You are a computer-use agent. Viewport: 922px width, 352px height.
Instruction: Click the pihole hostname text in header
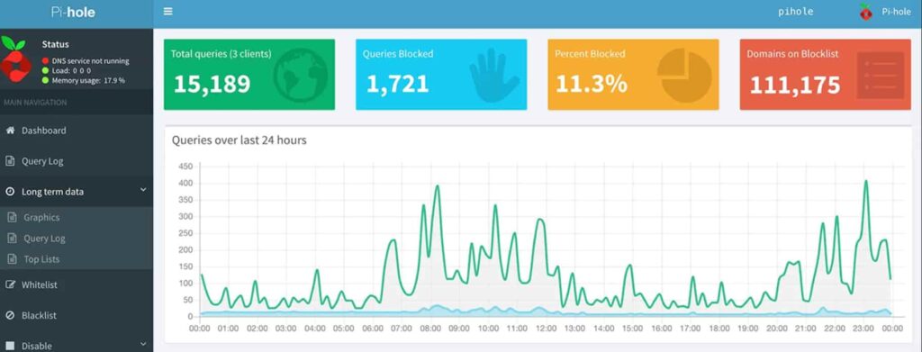(x=796, y=12)
